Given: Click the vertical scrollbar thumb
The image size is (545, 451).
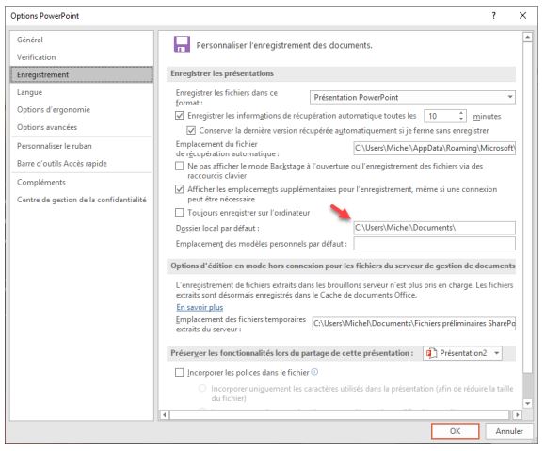Looking at the screenshot, I should click(528, 207).
